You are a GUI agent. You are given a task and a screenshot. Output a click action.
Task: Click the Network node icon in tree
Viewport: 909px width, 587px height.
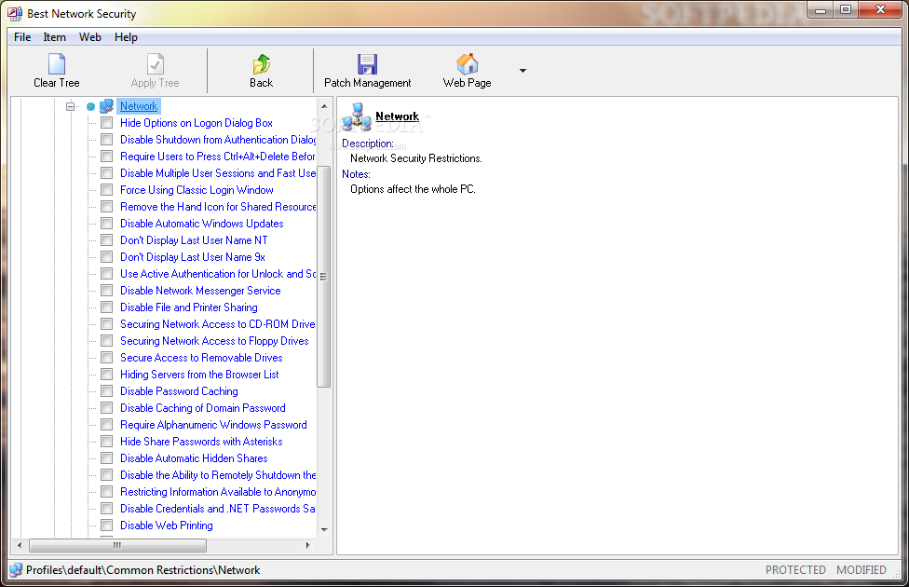pyautogui.click(x=107, y=106)
